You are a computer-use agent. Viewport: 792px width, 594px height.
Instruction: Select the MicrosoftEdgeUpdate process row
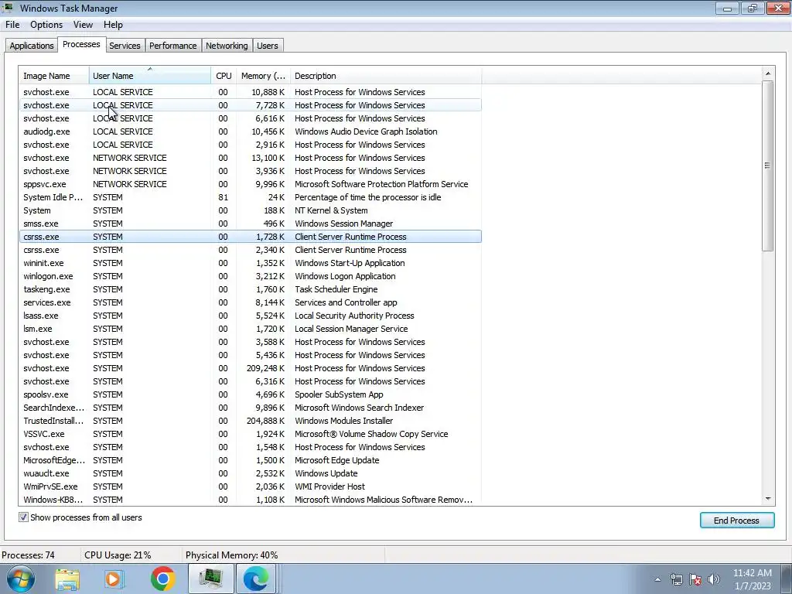(250, 459)
